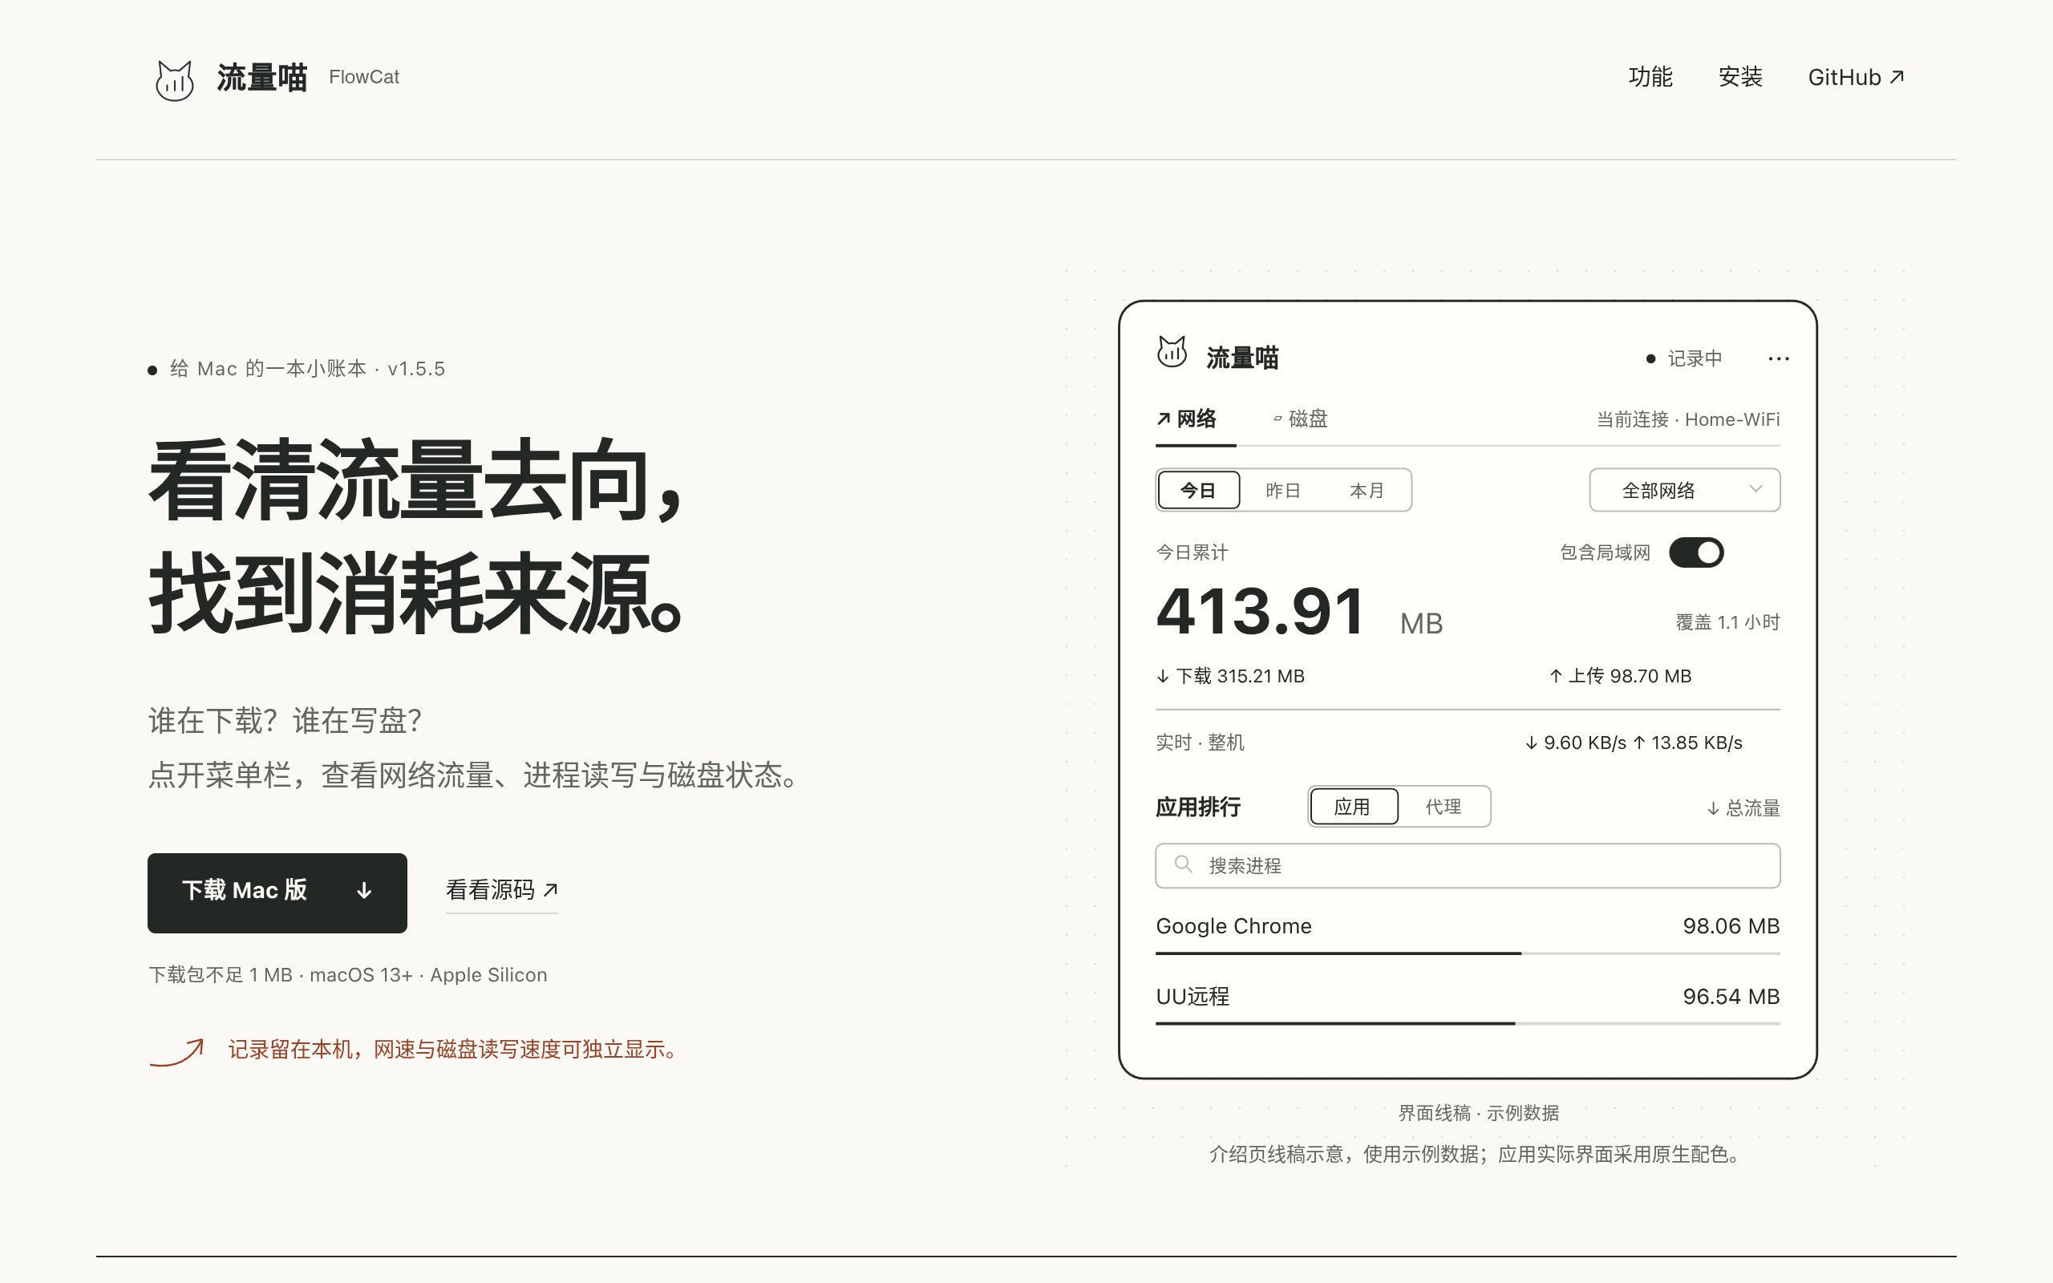Change sort order via 总流量
2053x1283 pixels.
tap(1743, 807)
